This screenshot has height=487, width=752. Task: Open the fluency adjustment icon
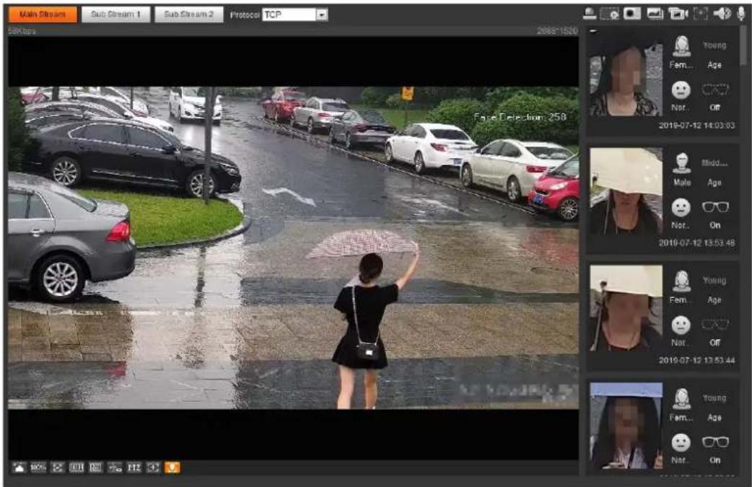coord(96,468)
